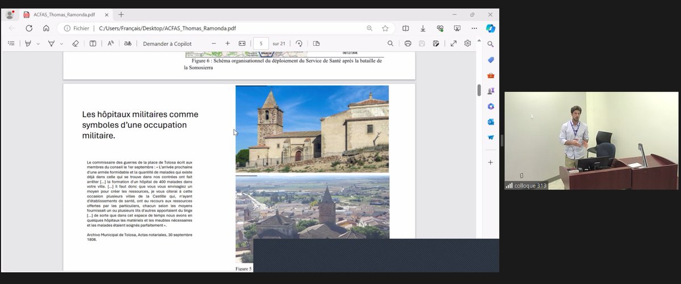Search within the PDF document
Viewport: 681px width, 284px height.
pyautogui.click(x=390, y=44)
